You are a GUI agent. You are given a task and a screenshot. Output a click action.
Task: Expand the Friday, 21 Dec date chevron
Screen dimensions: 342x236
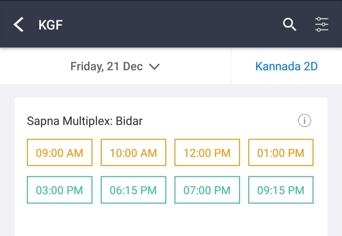(x=155, y=67)
